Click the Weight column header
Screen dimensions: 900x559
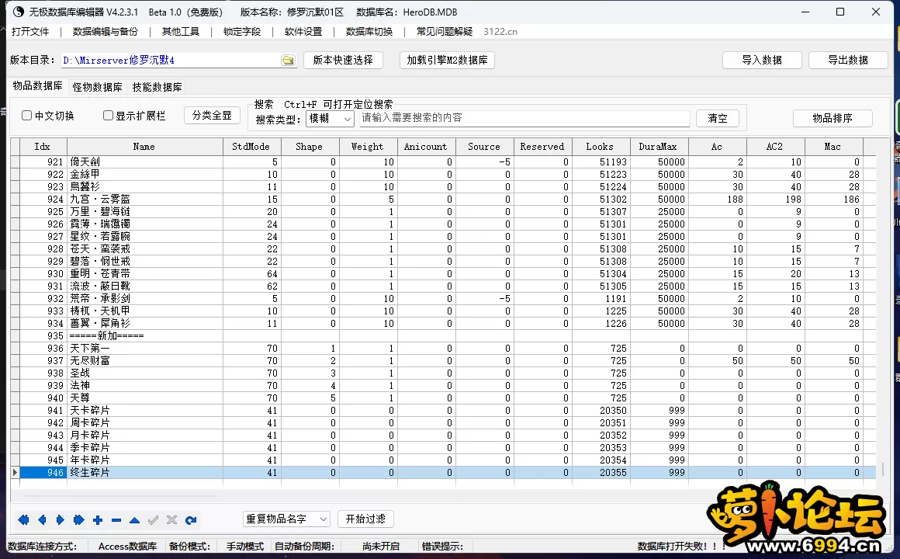click(368, 147)
